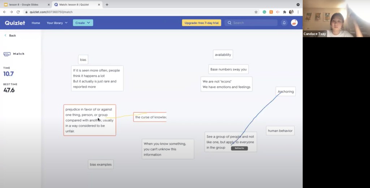Click the Back link in the sidebar
Screen dimensions: 370x188
coord(10,35)
